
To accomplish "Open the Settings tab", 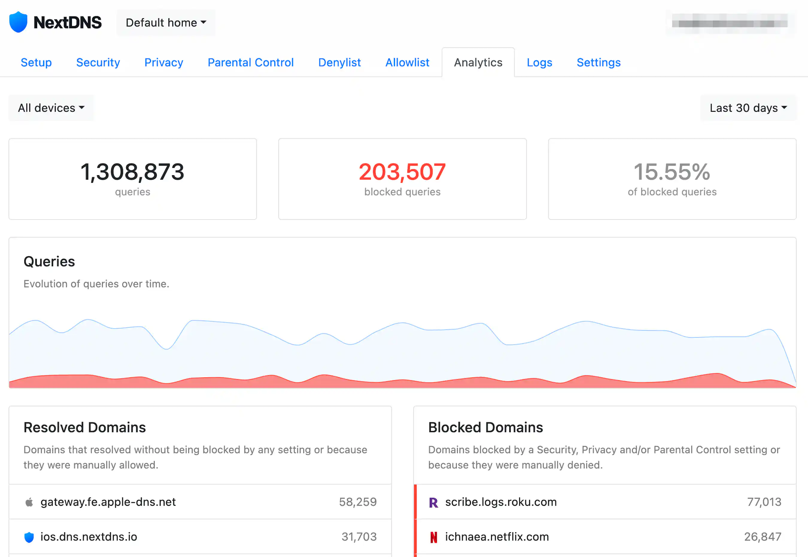I will [599, 63].
